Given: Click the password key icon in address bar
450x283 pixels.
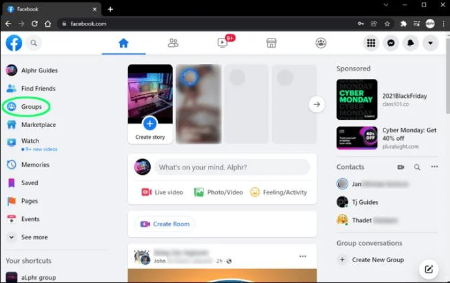Looking at the screenshot, I should point(361,23).
